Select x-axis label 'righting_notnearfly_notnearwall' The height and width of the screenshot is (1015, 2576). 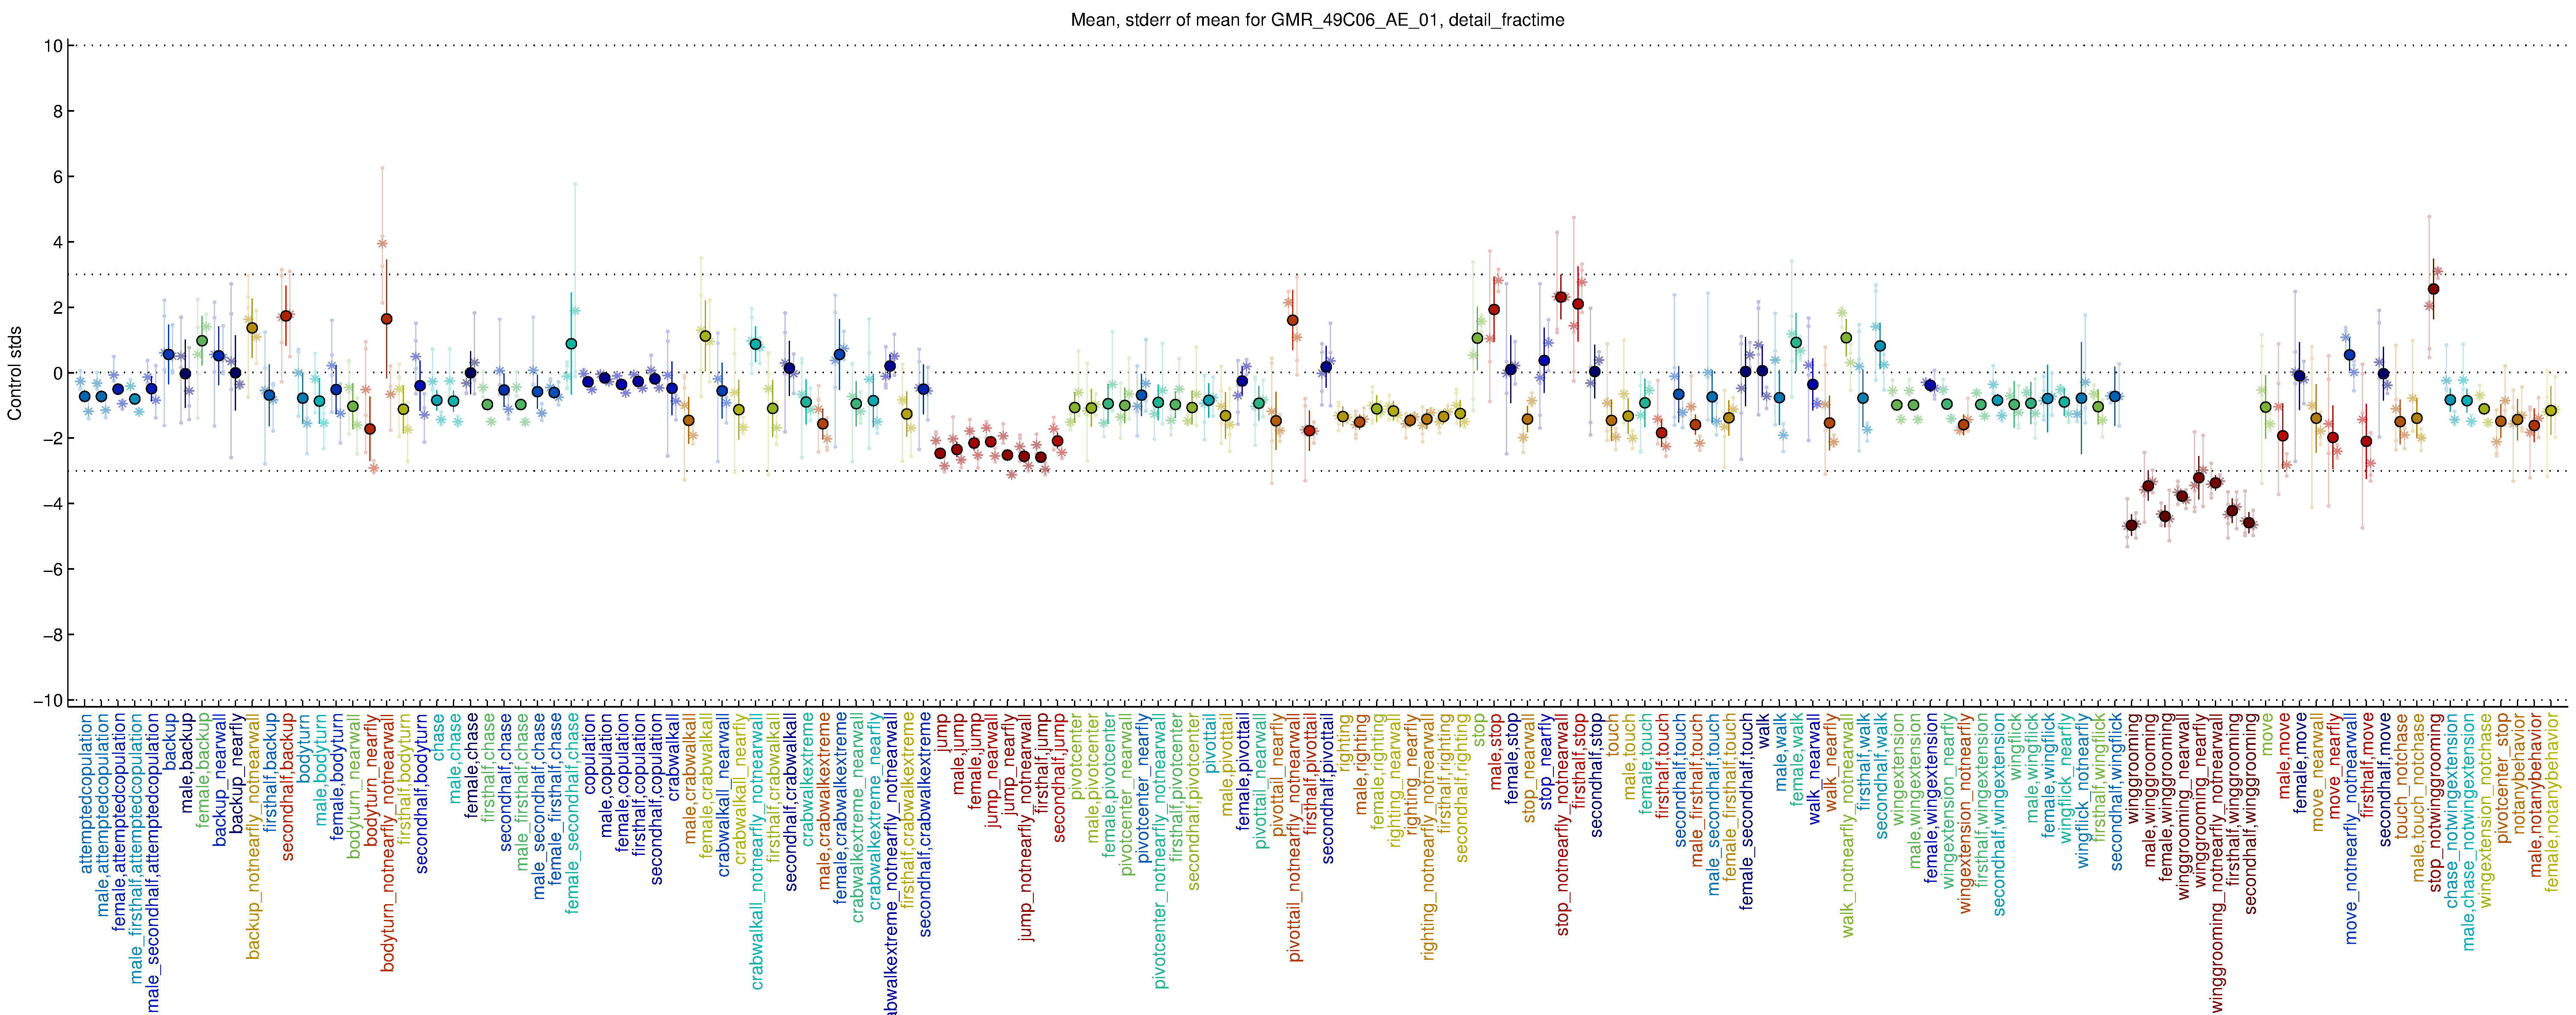coord(1429,837)
